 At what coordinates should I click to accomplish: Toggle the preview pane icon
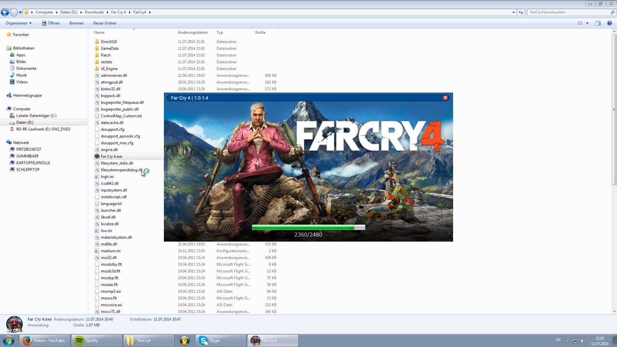coord(598,23)
